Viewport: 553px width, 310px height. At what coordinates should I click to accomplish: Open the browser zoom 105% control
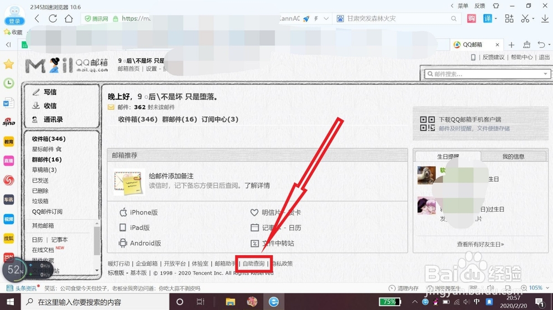pos(535,288)
